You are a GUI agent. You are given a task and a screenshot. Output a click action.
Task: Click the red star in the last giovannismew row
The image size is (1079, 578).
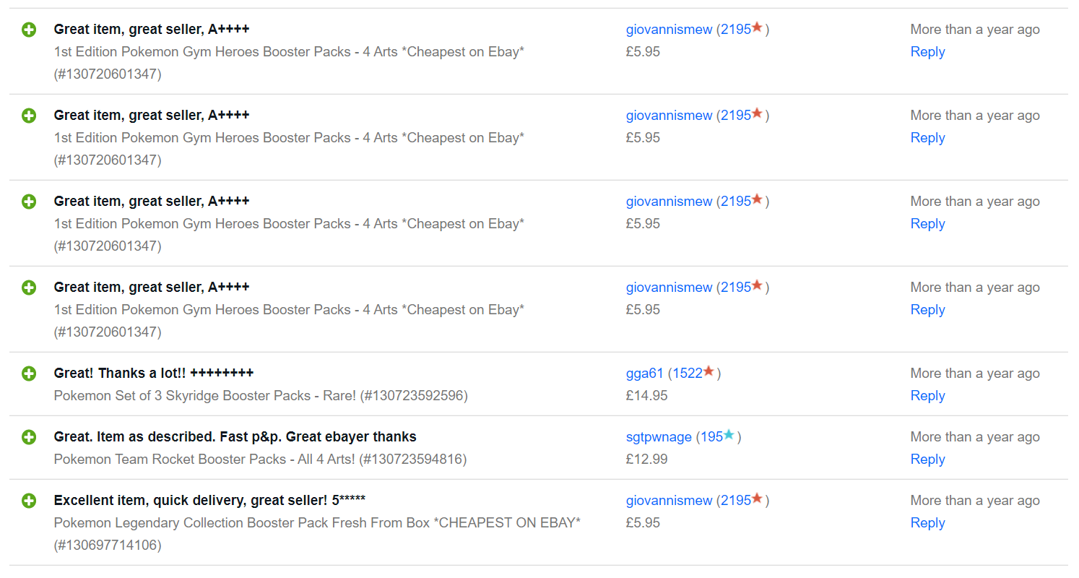pyautogui.click(x=757, y=499)
